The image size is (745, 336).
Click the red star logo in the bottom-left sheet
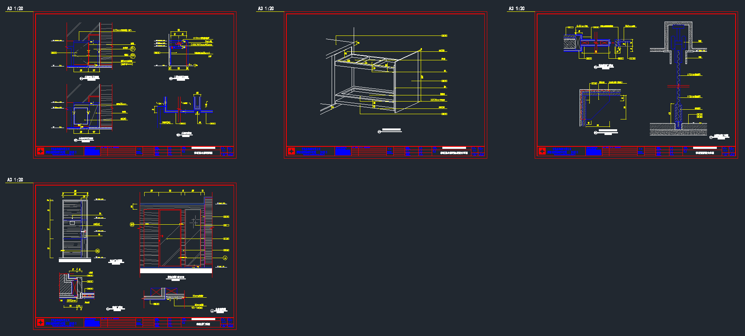coord(40,323)
